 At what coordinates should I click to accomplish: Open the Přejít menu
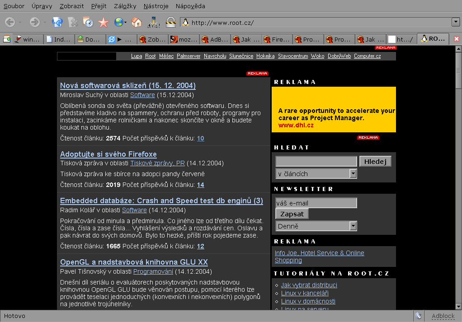click(x=99, y=6)
